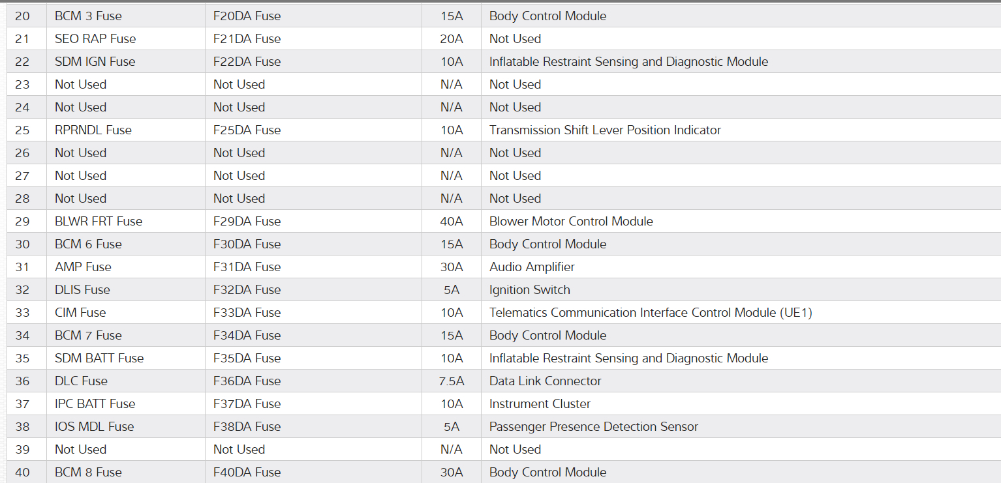Click the "F22DA Fuse" cell

coord(247,61)
